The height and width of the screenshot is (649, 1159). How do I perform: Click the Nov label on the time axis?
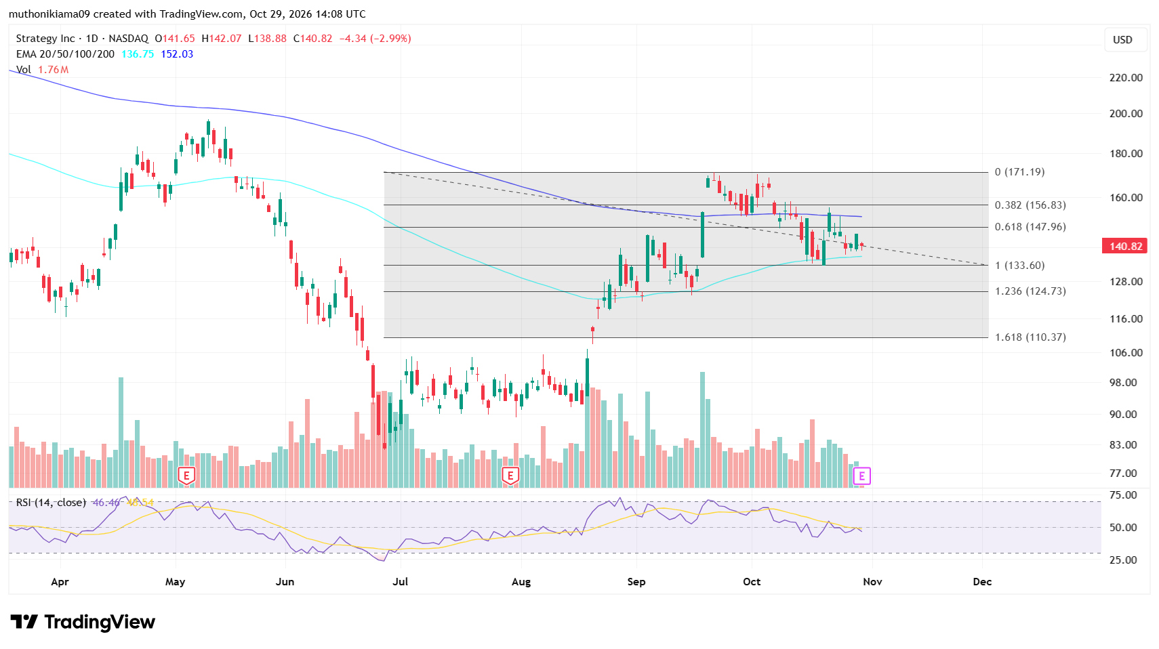(872, 582)
